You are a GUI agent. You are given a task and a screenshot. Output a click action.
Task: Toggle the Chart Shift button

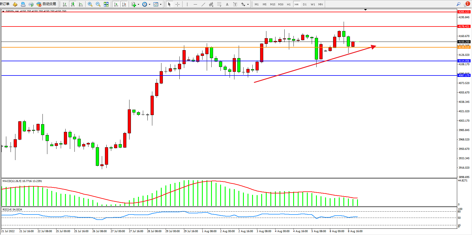point(124,4)
